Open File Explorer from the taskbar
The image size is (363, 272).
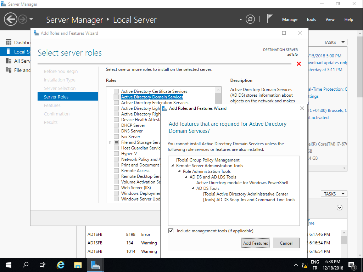tap(78, 265)
